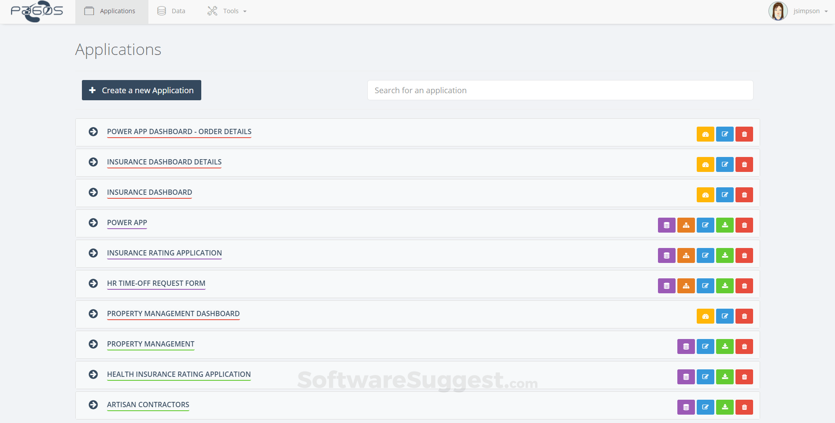Open the dashboard view for Power App Dashboard - Order Details
The height and width of the screenshot is (423, 835).
[x=705, y=134]
